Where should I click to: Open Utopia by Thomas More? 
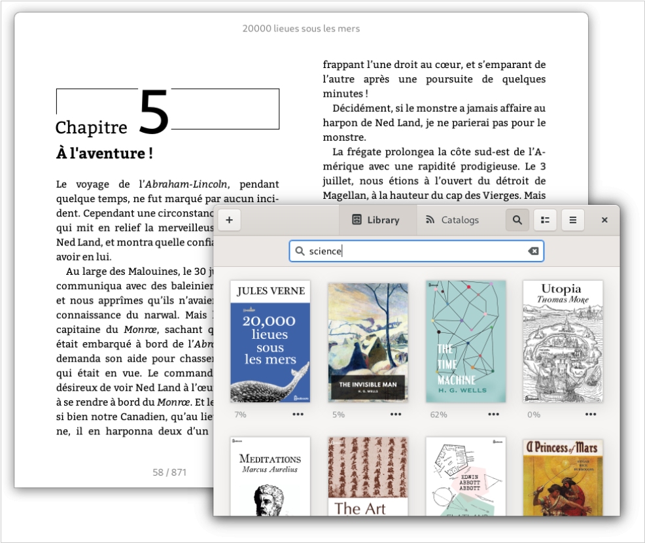pyautogui.click(x=563, y=342)
